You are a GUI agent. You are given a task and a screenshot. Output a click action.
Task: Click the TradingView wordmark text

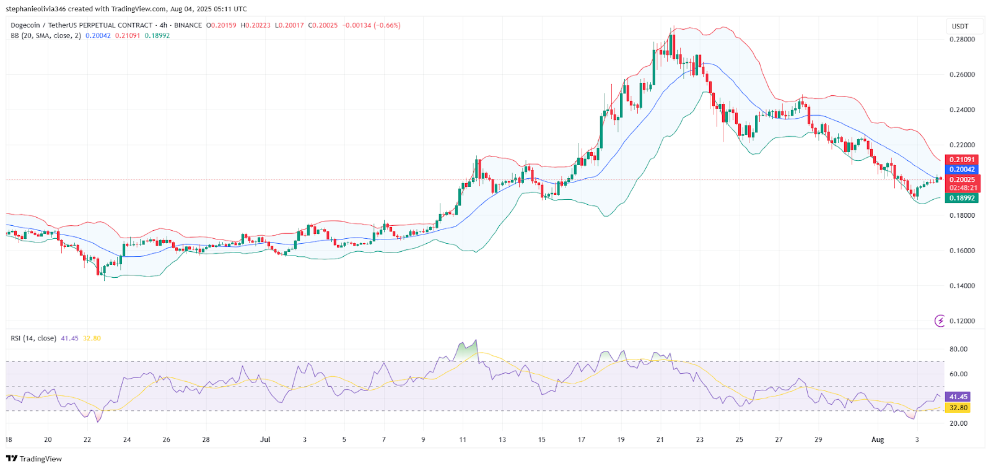41,458
